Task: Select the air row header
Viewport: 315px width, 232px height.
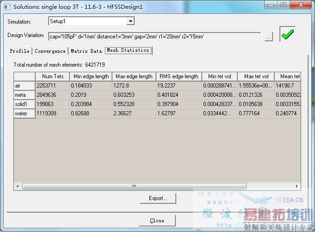Action: (x=25, y=86)
